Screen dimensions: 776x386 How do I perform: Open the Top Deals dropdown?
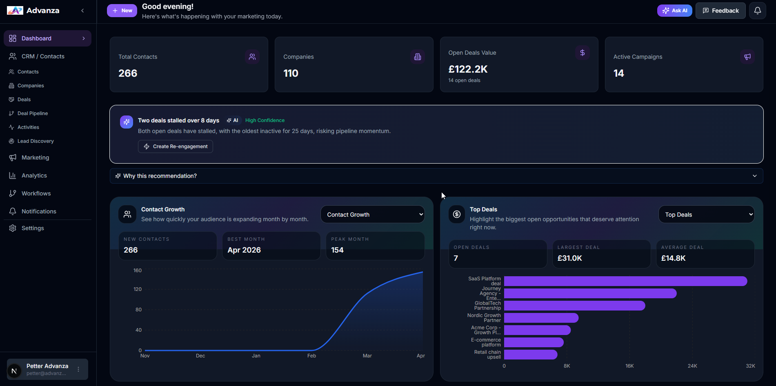pos(706,214)
